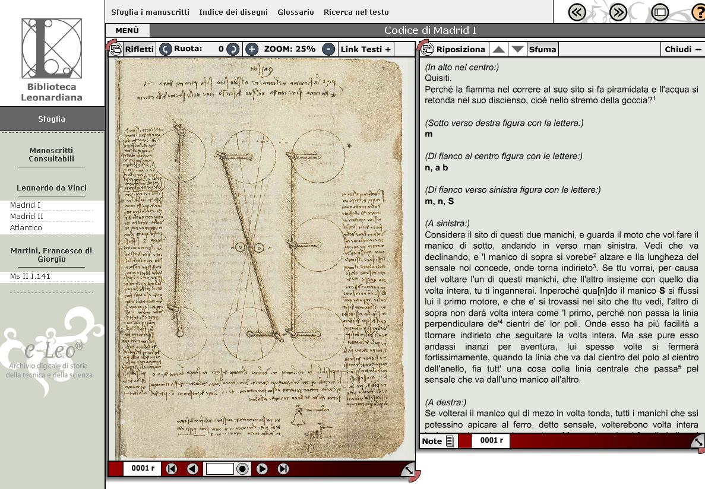
Task: Go to next manuscript page
Action: coord(262,469)
